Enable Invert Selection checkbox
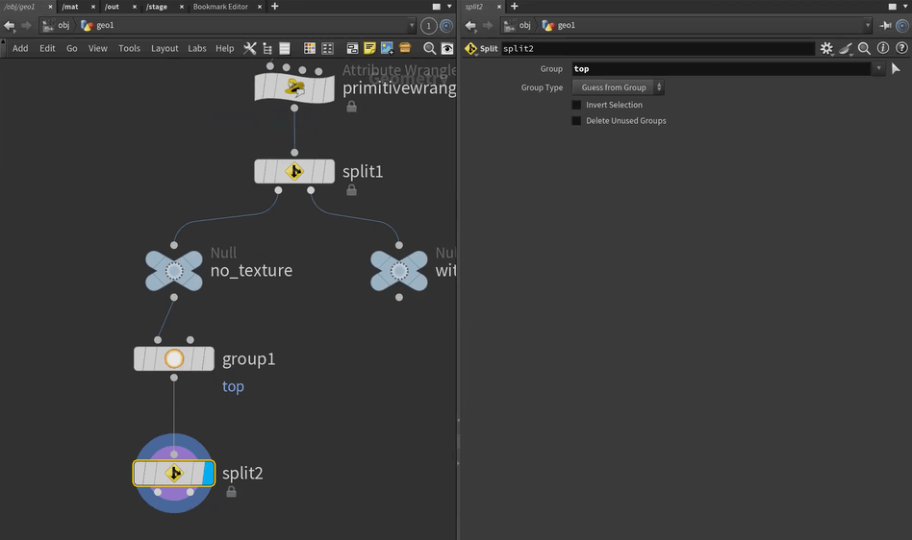This screenshot has width=912, height=540. (x=577, y=105)
